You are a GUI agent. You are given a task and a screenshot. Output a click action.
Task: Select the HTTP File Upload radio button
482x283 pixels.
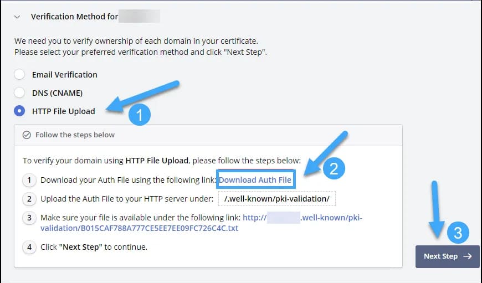[20, 111]
